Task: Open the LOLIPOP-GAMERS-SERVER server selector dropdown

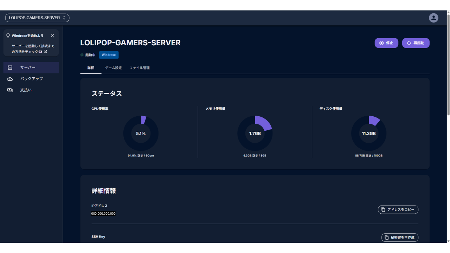Action: pyautogui.click(x=37, y=18)
